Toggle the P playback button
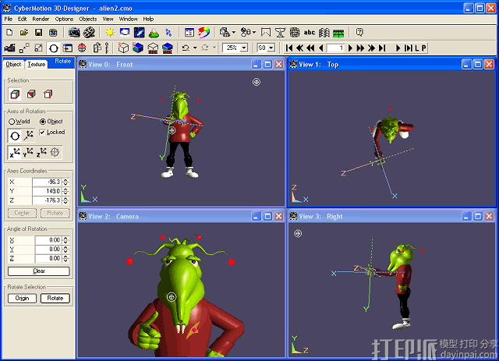Screen dimensions: 499x361 click(423, 48)
